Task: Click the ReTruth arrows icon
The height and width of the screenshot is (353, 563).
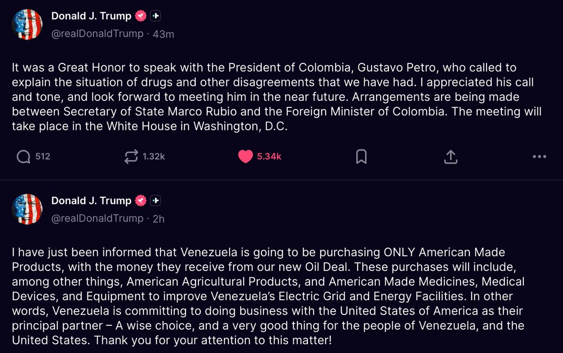Action: point(131,156)
